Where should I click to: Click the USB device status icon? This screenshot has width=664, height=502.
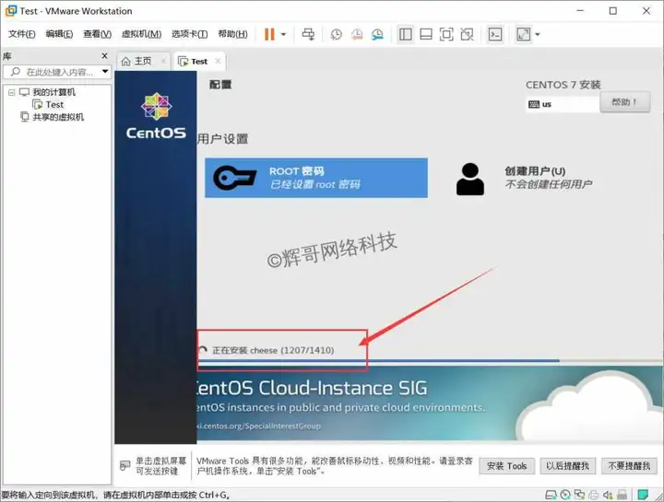(622, 495)
